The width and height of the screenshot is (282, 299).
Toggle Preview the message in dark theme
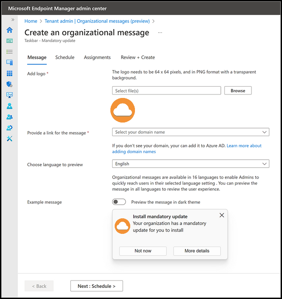pos(119,202)
